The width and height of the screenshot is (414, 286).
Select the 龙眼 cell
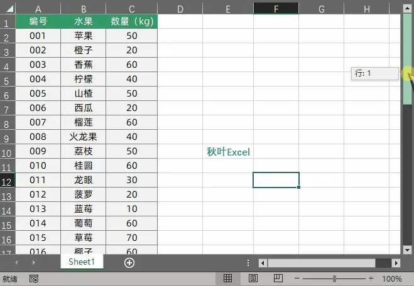[x=84, y=180]
